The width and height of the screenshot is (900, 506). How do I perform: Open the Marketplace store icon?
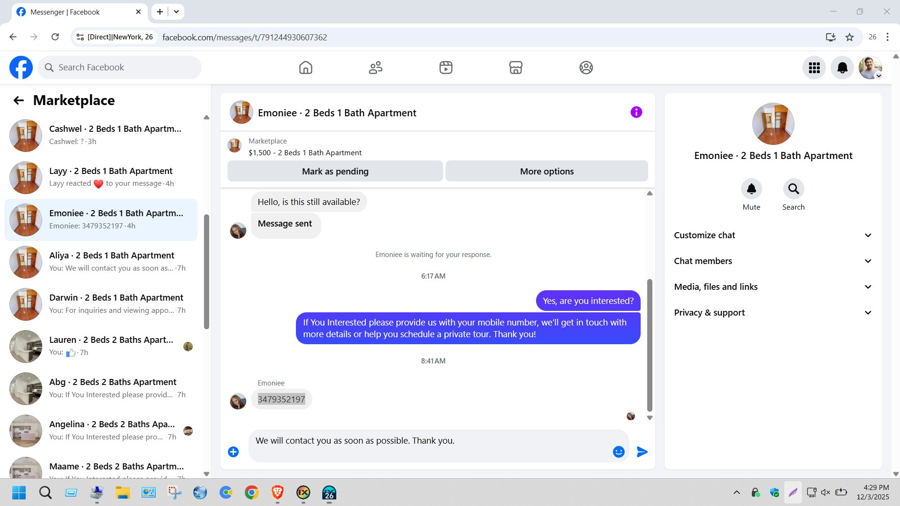tap(515, 68)
